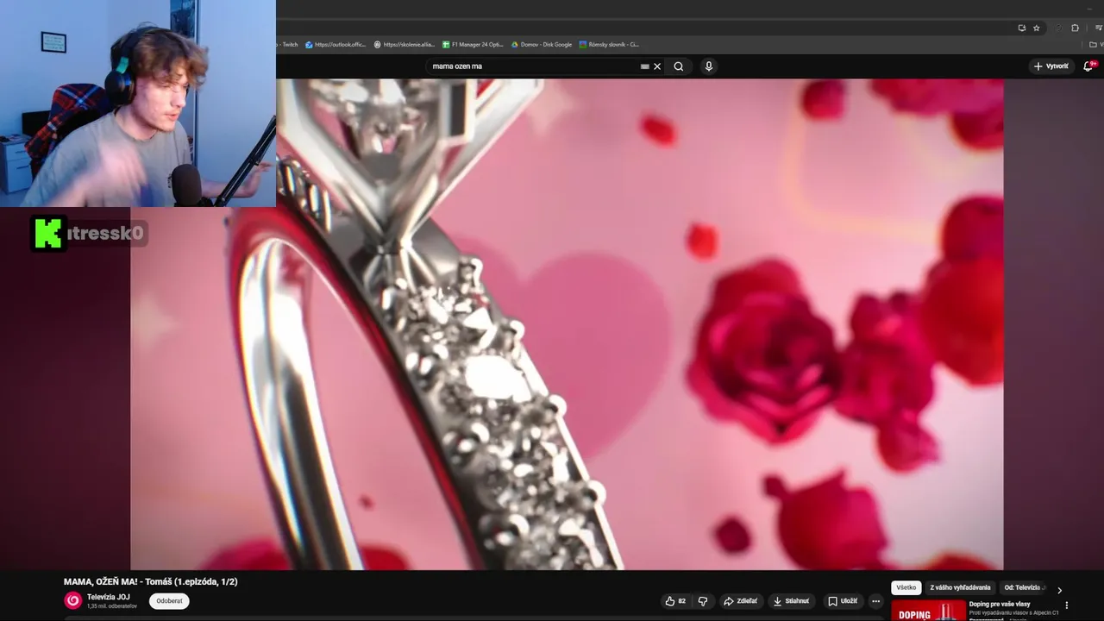This screenshot has width=1104, height=621.
Task: Start voice search with microphone icon
Action: (x=709, y=66)
